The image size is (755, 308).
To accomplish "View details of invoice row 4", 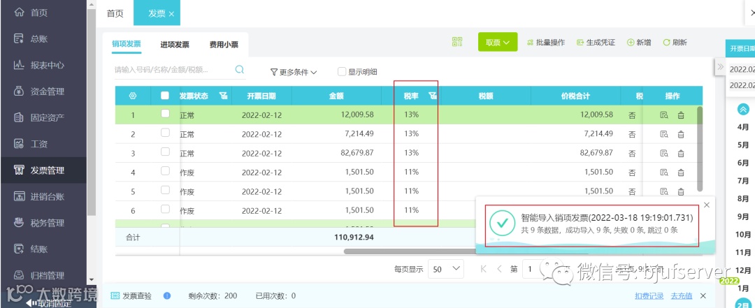I will point(664,173).
